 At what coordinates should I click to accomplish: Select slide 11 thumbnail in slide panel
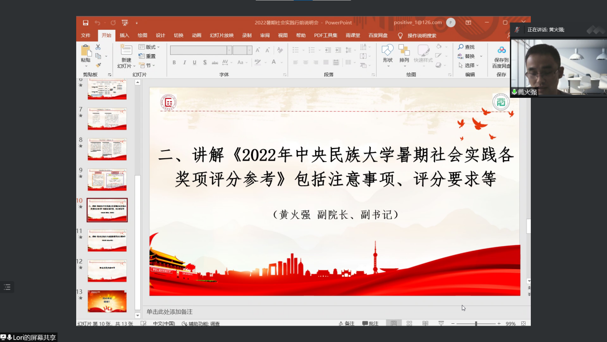point(107,240)
